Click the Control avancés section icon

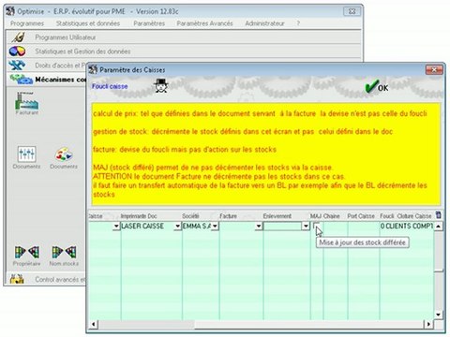[x=17, y=279]
